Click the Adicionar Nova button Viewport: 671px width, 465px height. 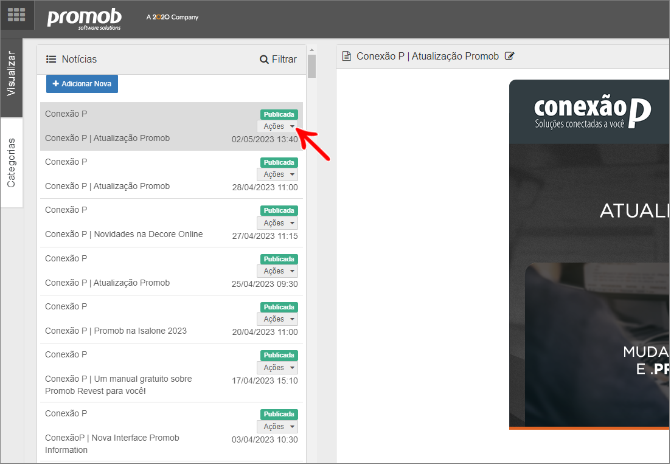pyautogui.click(x=82, y=84)
